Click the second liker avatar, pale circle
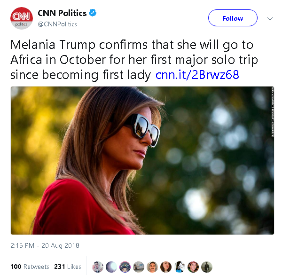This screenshot has height=275, width=282. [x=111, y=267]
